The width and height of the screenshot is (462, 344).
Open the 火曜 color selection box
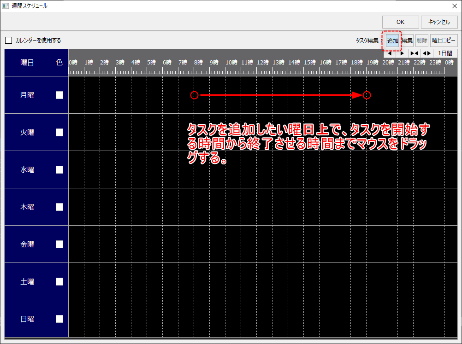(x=59, y=132)
